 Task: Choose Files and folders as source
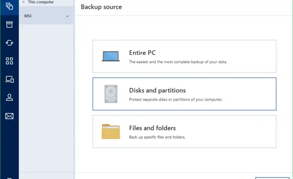coord(184,131)
